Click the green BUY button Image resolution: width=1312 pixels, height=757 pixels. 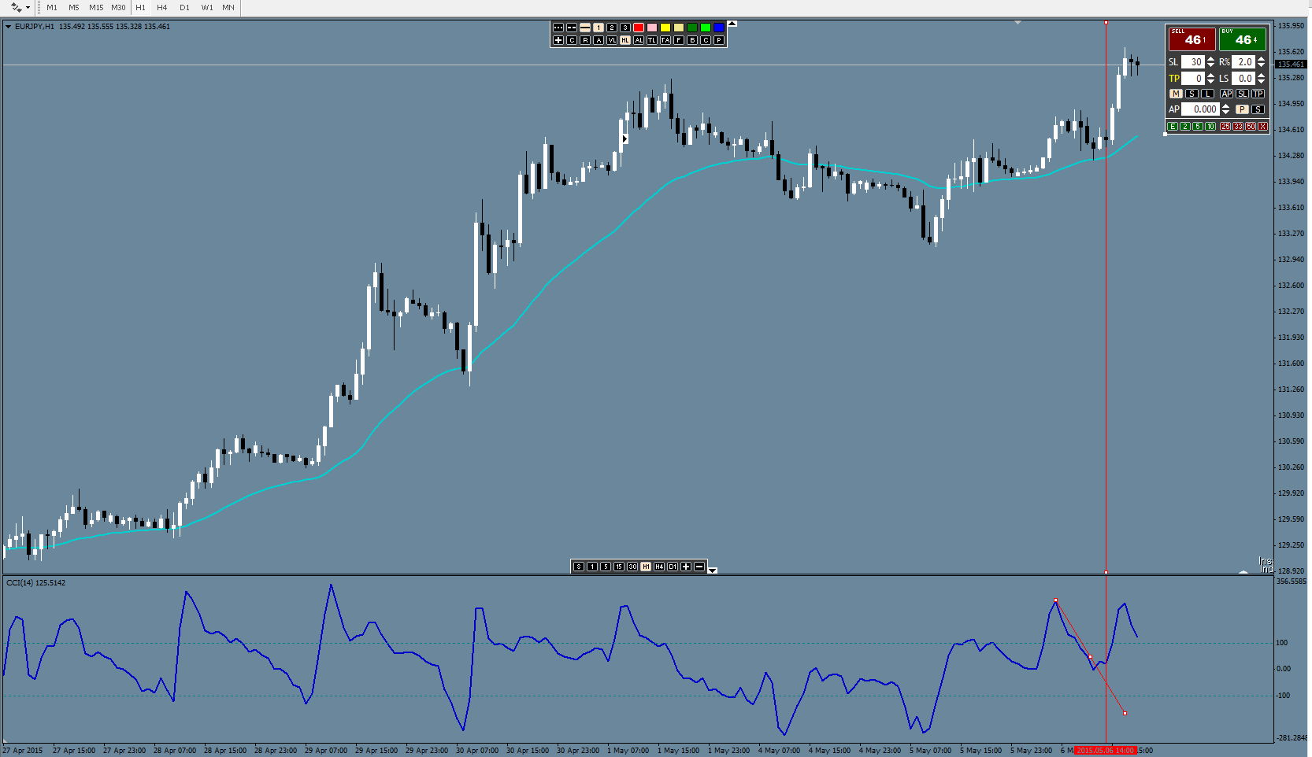tap(1243, 39)
